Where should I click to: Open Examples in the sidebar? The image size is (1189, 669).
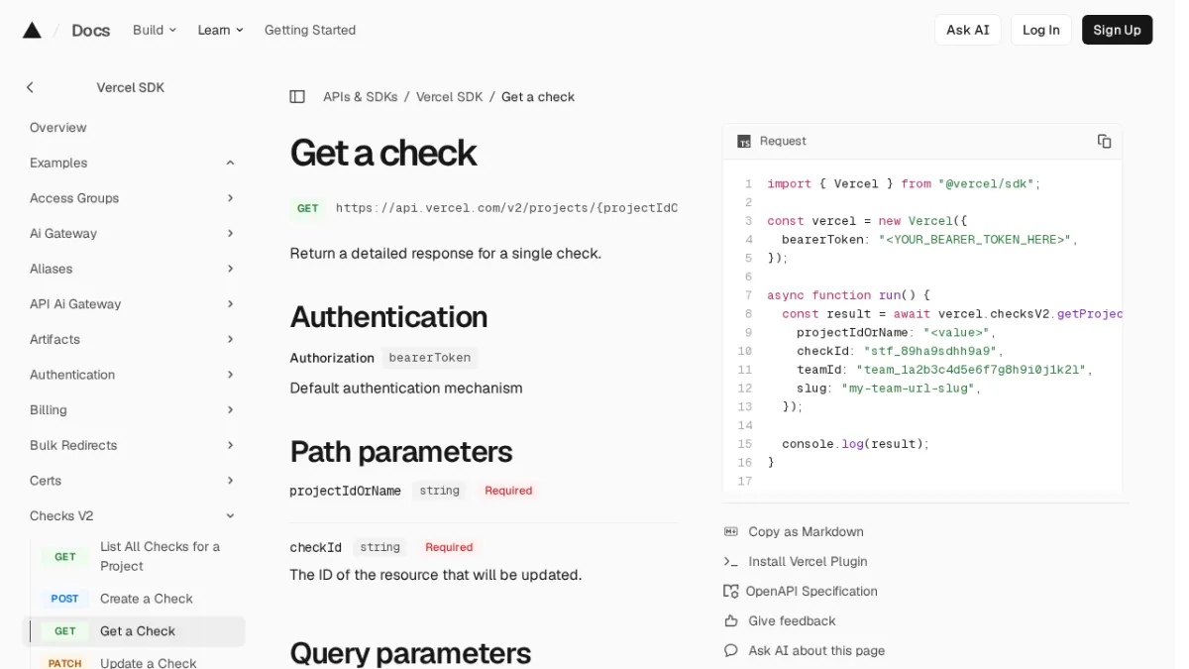tap(58, 163)
